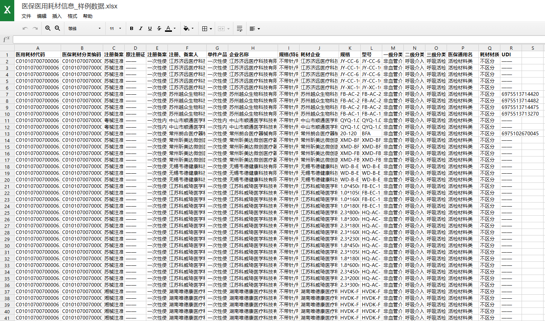545x321 pixels.
Task: Select header cell 医保耗材分类编码
Action: [x=82, y=54]
